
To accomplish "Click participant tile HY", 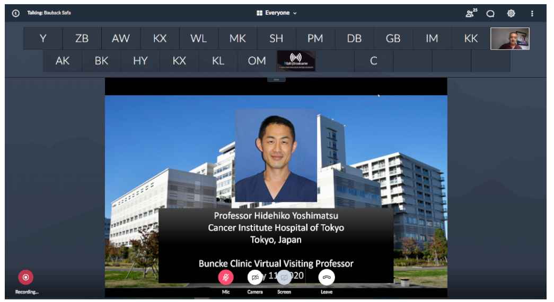I will (140, 61).
